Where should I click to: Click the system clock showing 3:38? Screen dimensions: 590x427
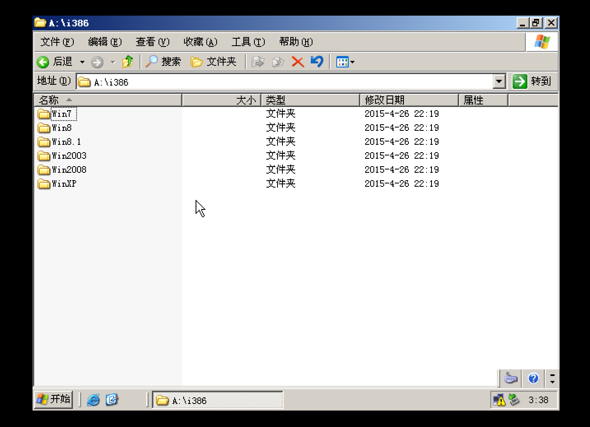539,400
